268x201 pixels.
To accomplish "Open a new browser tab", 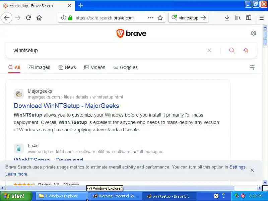I will click(81, 5).
